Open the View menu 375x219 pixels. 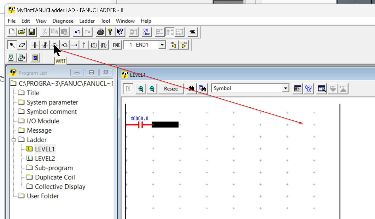click(41, 21)
